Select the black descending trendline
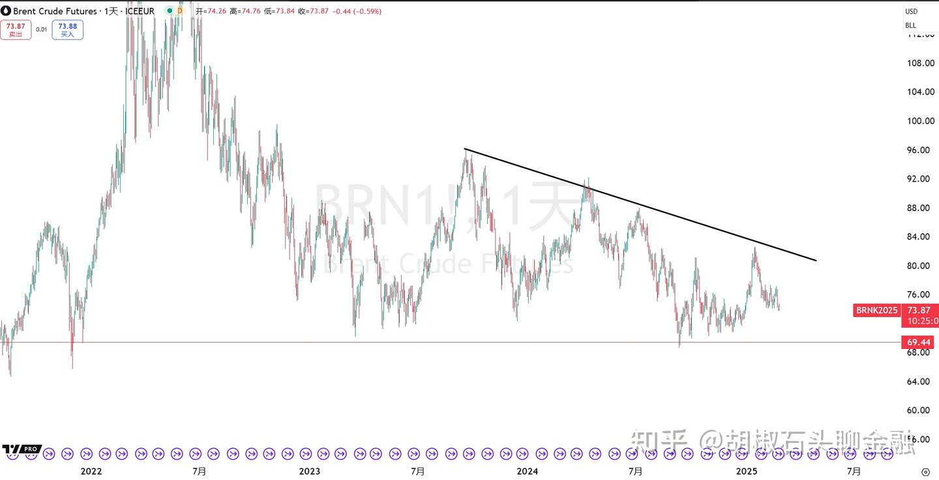The image size is (939, 480). tap(639, 205)
